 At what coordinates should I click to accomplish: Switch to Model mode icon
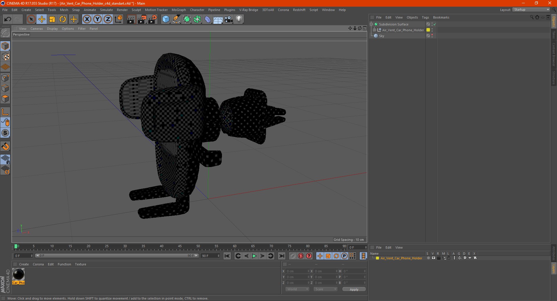pyautogui.click(x=5, y=46)
